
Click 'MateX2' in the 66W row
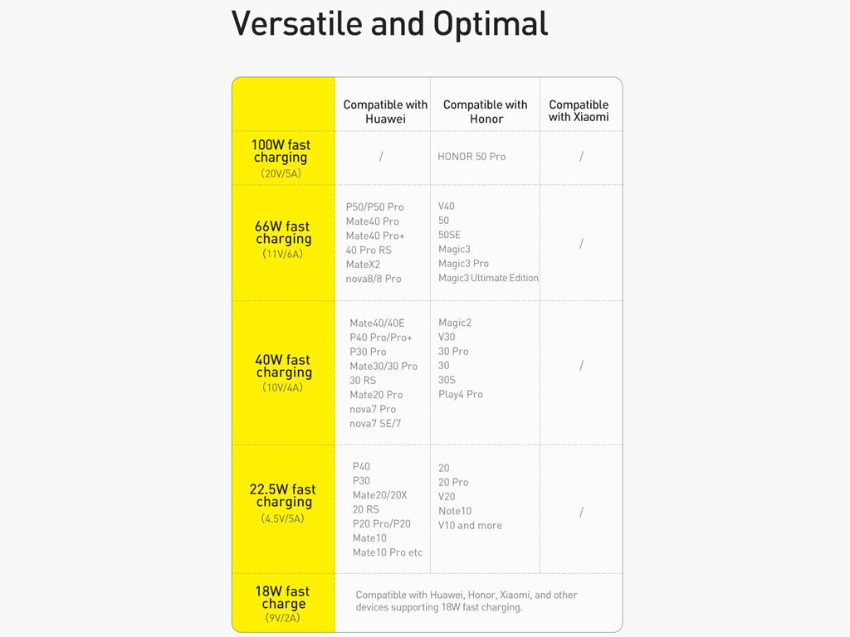tap(363, 265)
